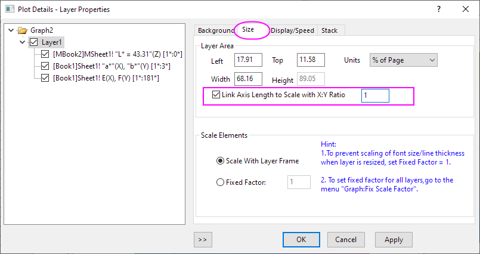Toggle the Layer1 visibility checkbox
Image resolution: width=480 pixels, height=254 pixels.
pyautogui.click(x=34, y=42)
